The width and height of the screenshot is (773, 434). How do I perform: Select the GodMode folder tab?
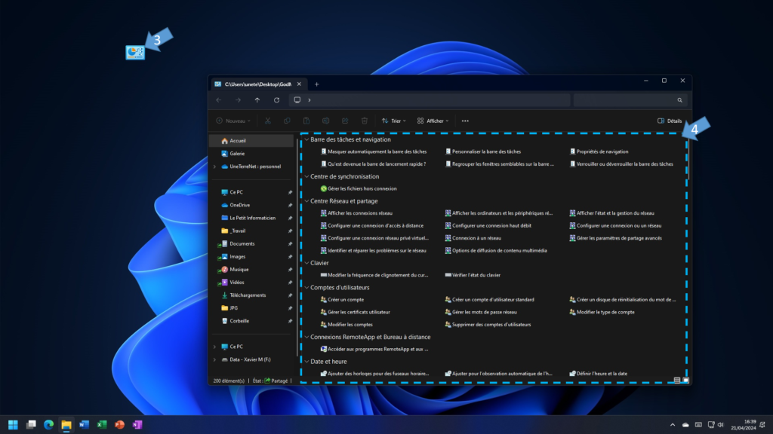(257, 84)
